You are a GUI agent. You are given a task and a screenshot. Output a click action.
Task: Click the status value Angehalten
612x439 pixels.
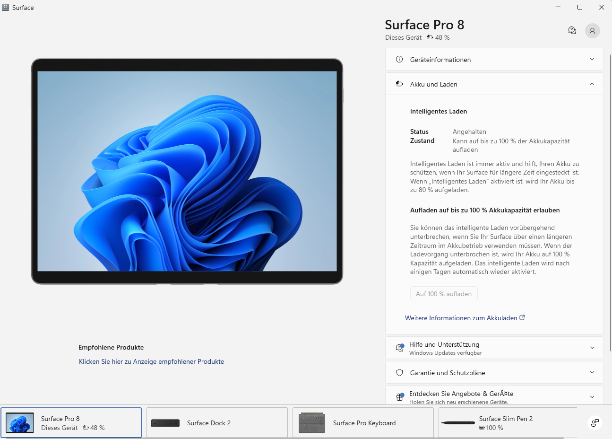[469, 132]
